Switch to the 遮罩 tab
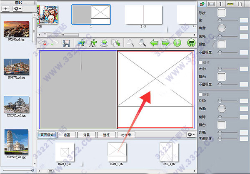Screen dimensions: 250x174 [67, 135]
